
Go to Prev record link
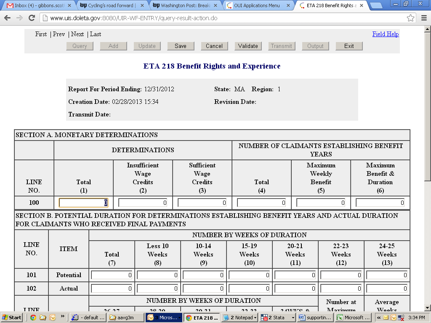(59, 34)
